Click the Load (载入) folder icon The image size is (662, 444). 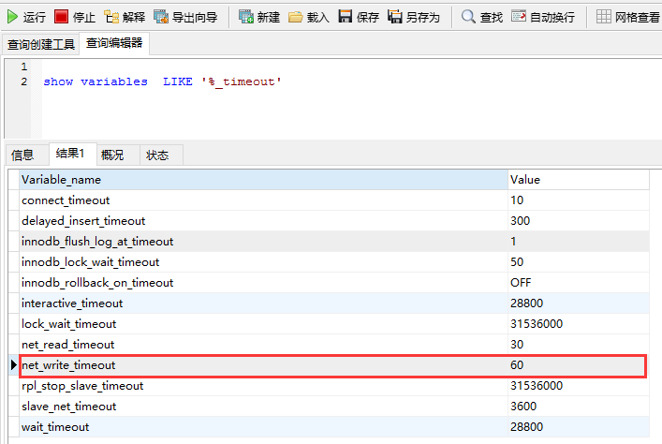click(x=296, y=16)
